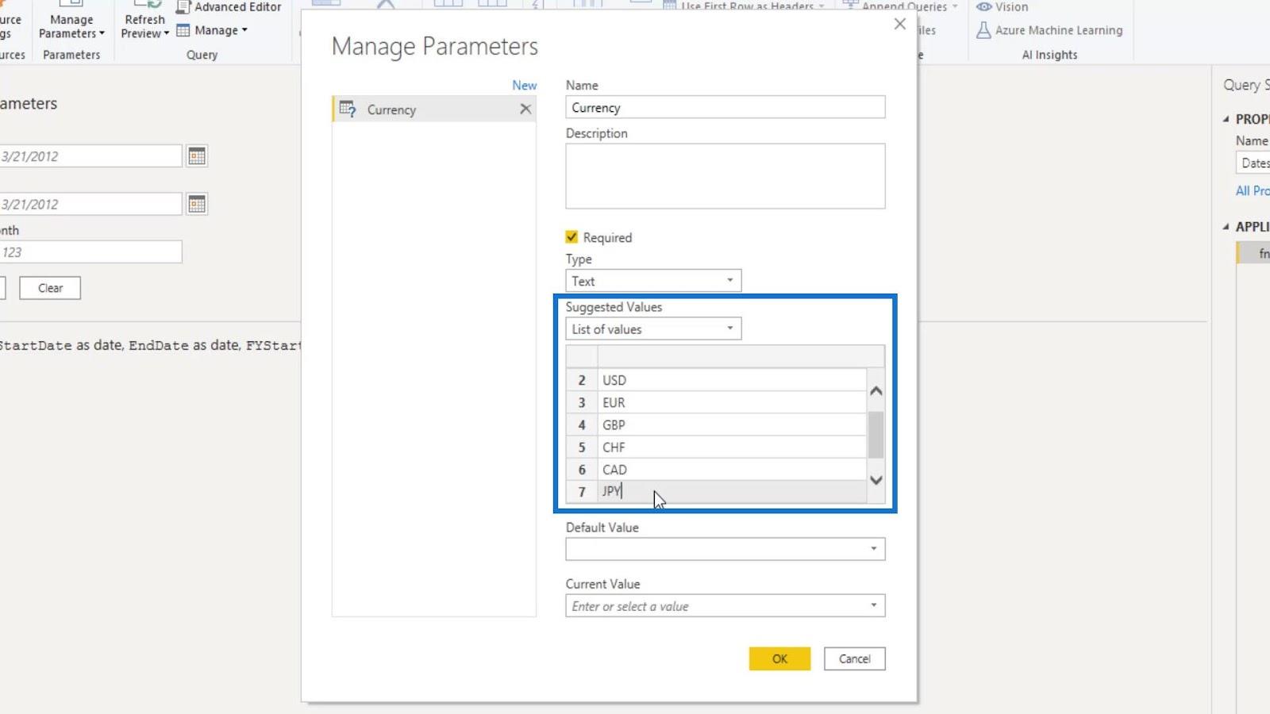Click the values list scroll up arrow
Viewport: 1270px width, 714px height.
pyautogui.click(x=876, y=390)
